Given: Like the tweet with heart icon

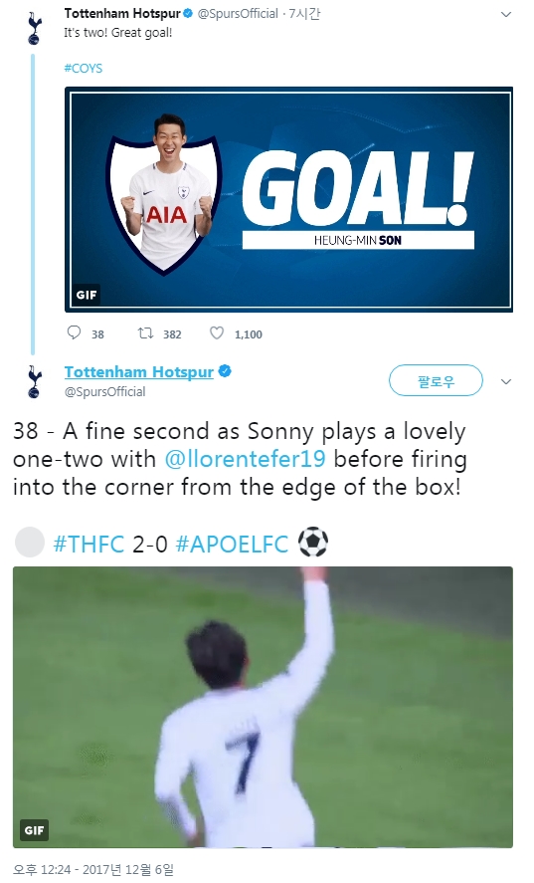Looking at the screenshot, I should tap(217, 333).
